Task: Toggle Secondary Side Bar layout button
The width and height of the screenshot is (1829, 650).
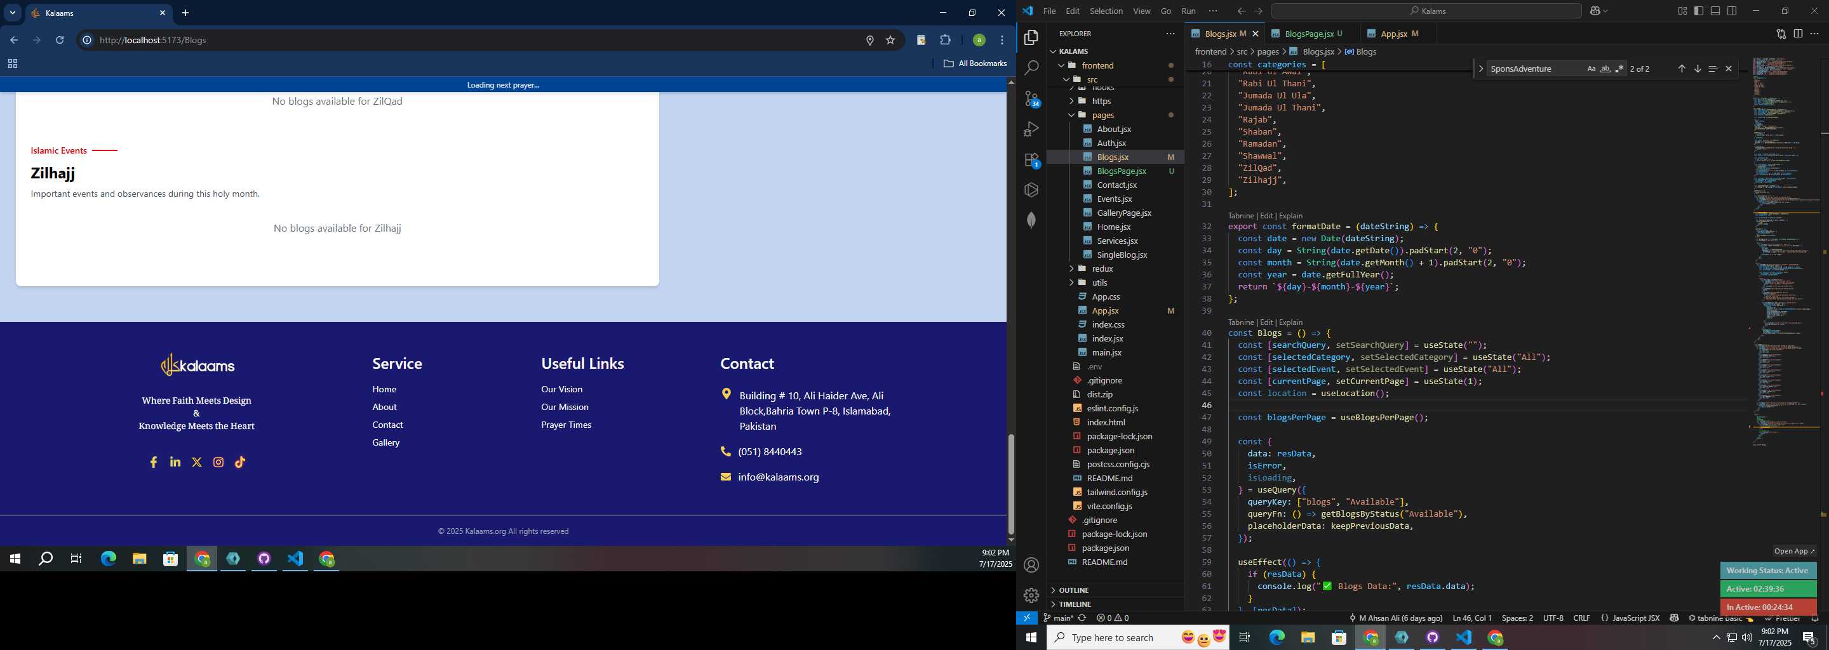Action: (x=1732, y=11)
